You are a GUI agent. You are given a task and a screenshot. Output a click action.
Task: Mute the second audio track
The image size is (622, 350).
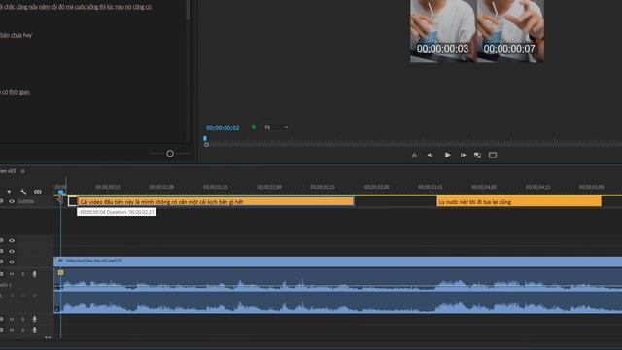point(12,319)
